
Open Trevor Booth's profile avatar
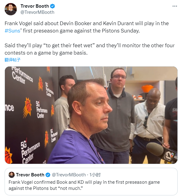point(11,9)
